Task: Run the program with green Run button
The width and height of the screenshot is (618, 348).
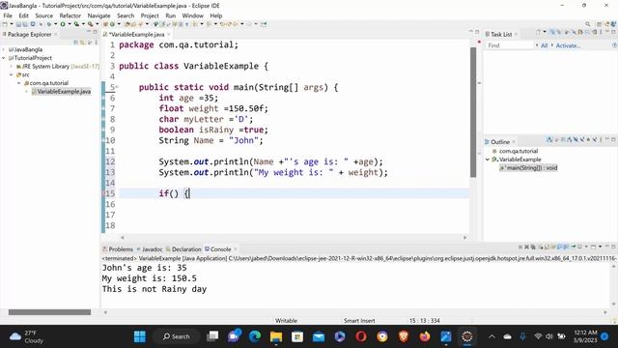Action: [x=63, y=24]
